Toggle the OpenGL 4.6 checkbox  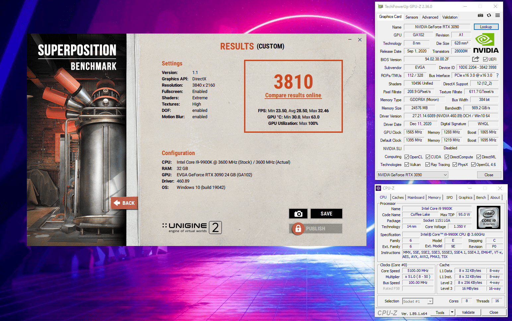(x=473, y=165)
